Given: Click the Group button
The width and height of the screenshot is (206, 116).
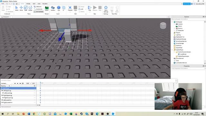Looking at the screenshot, I should tap(81, 6).
